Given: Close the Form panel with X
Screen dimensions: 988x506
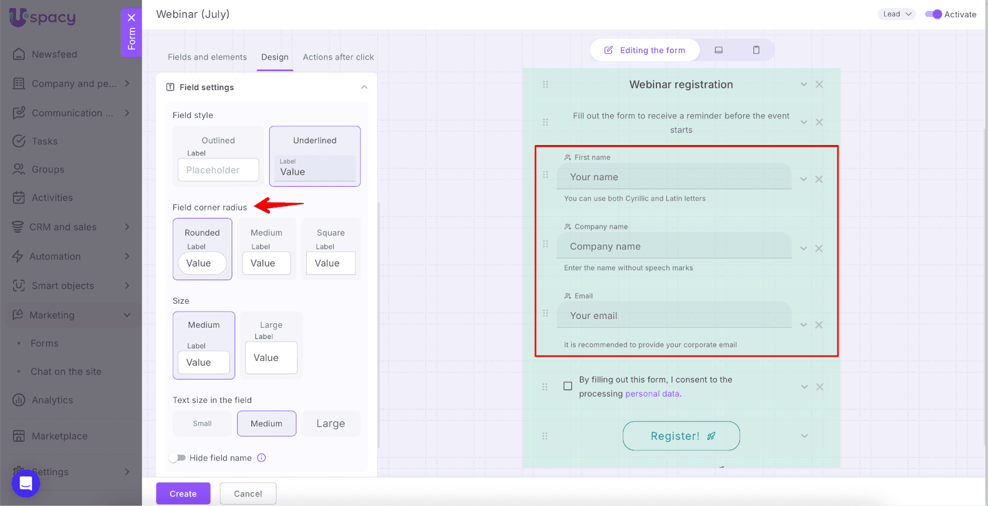Looking at the screenshot, I should pos(132,18).
